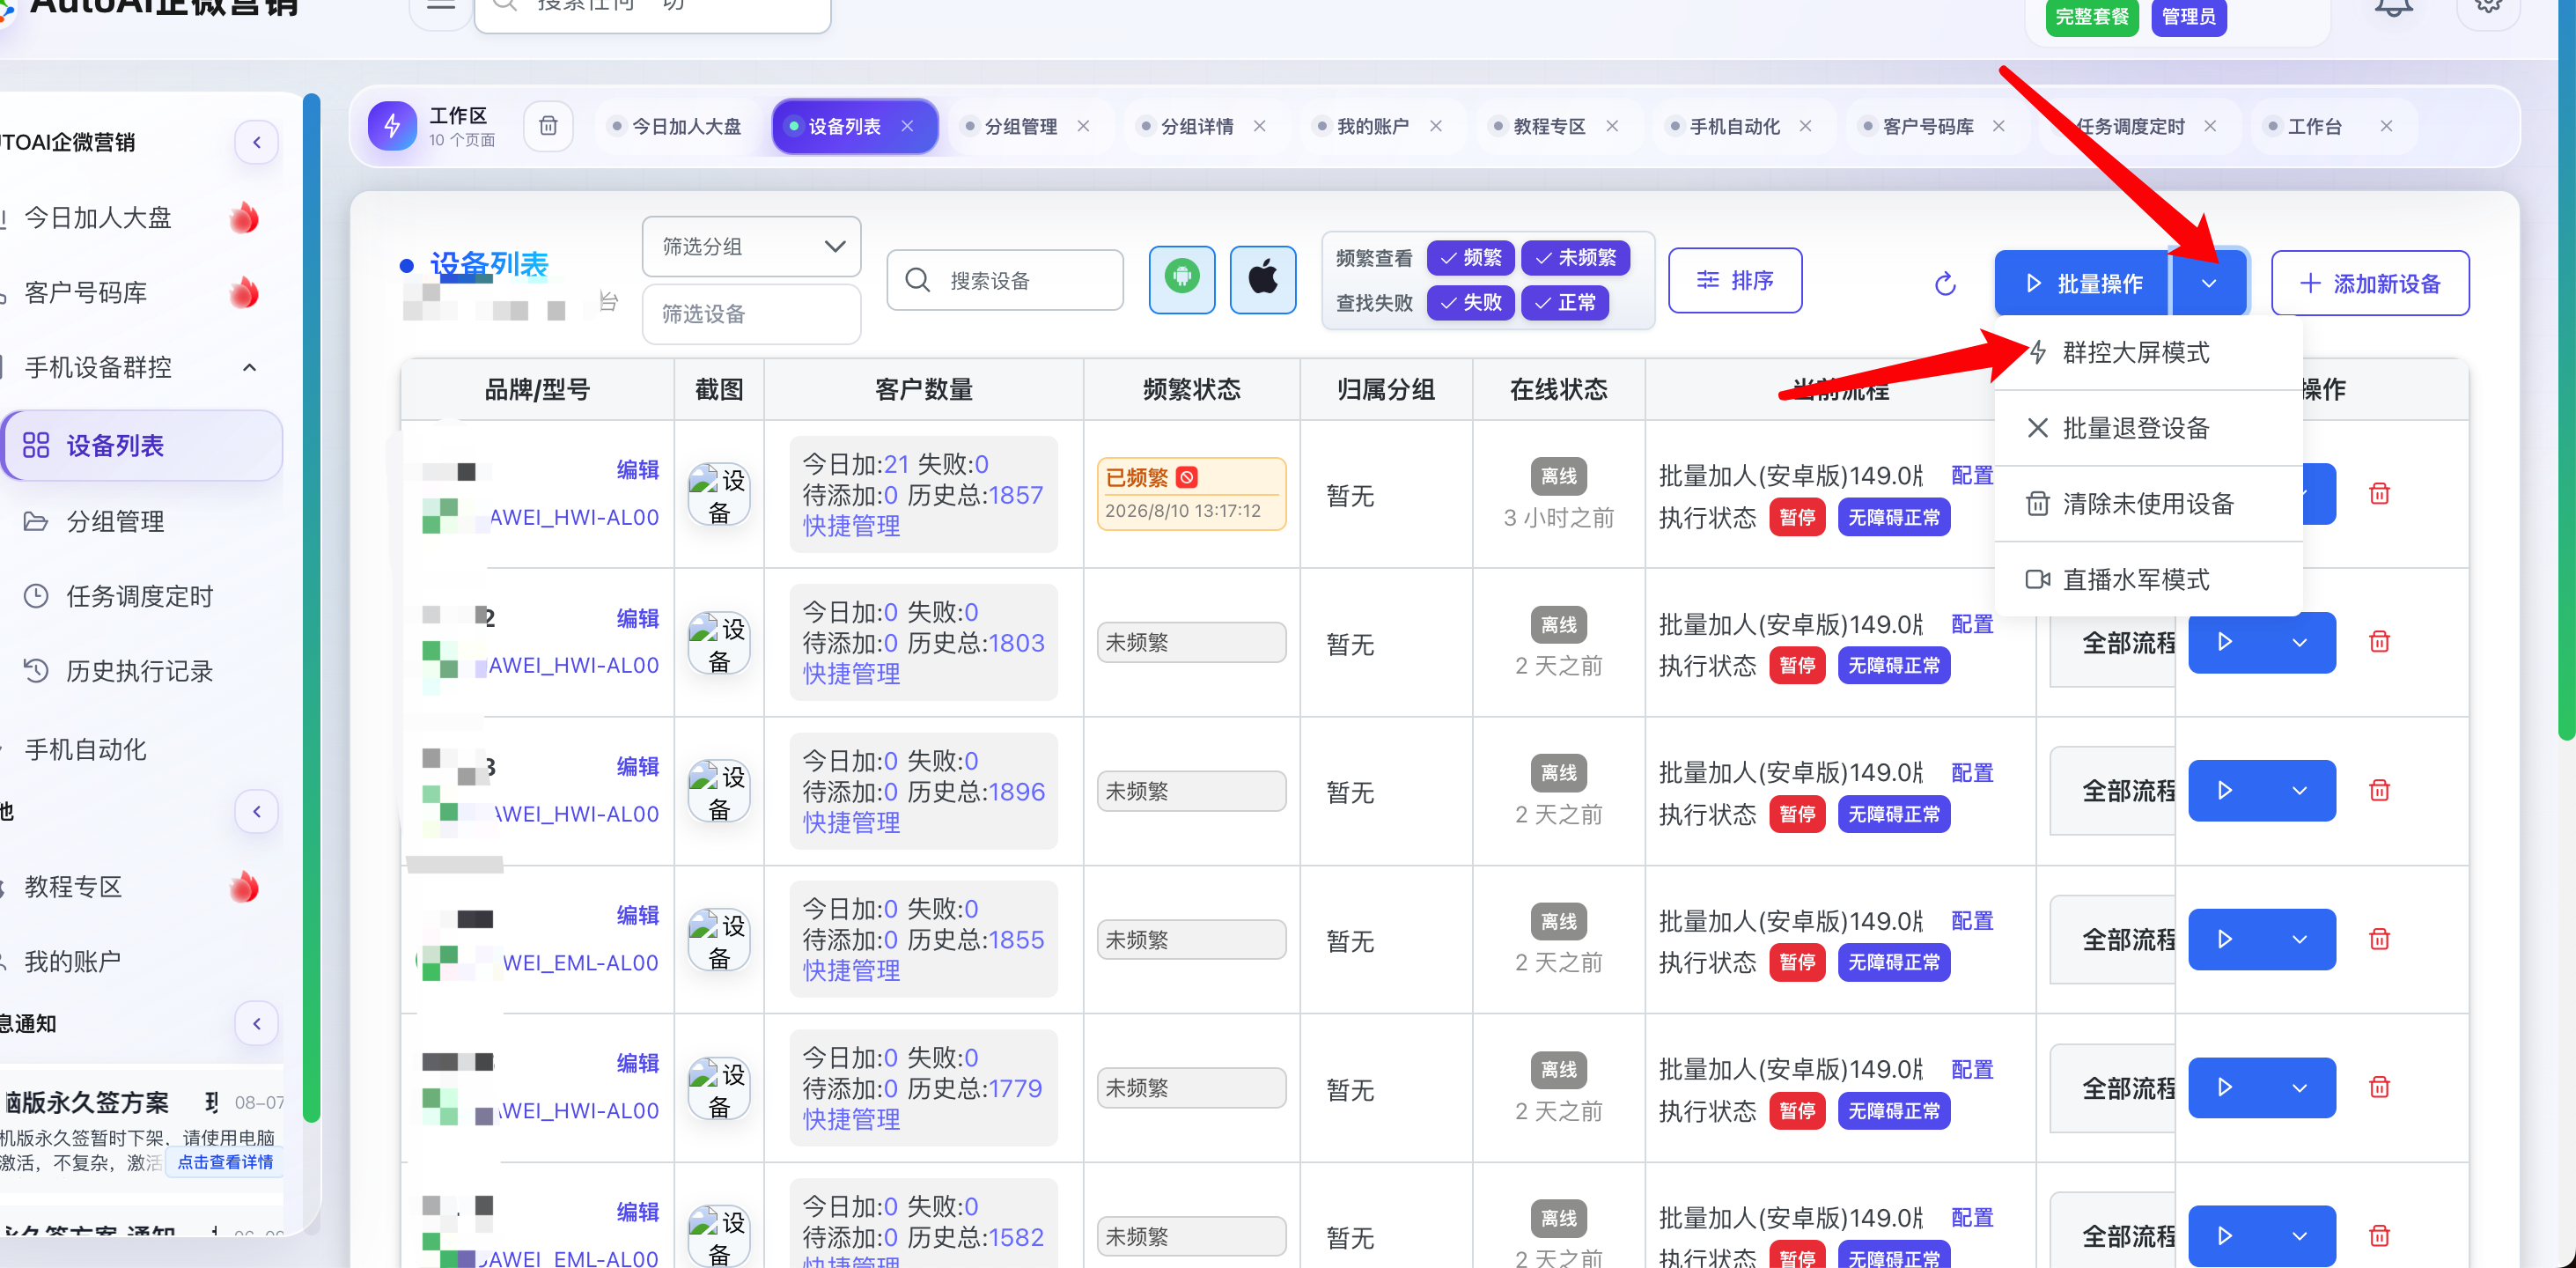Screen dimensions: 2576x1268
Task: Start the second device's flow play button
Action: pyautogui.click(x=2225, y=642)
